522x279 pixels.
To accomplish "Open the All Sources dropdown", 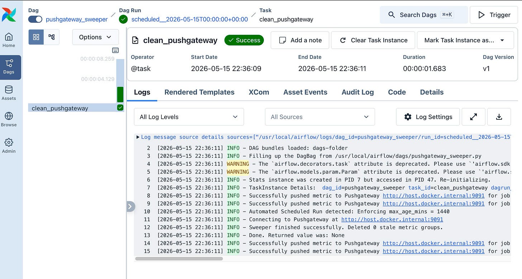I will pos(320,117).
